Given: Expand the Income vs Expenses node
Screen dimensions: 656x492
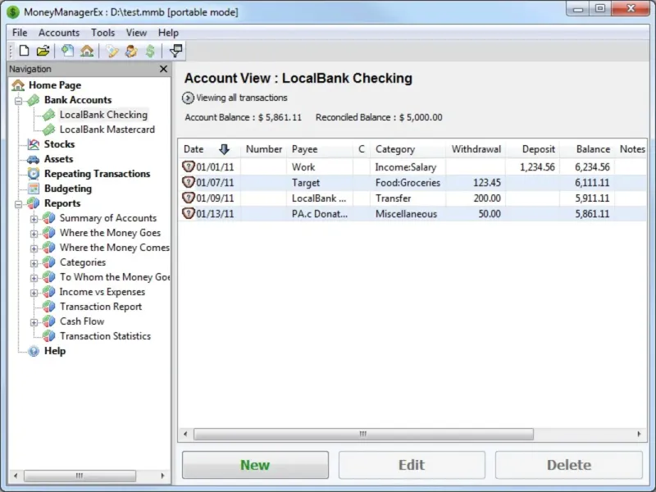Looking at the screenshot, I should [x=34, y=293].
